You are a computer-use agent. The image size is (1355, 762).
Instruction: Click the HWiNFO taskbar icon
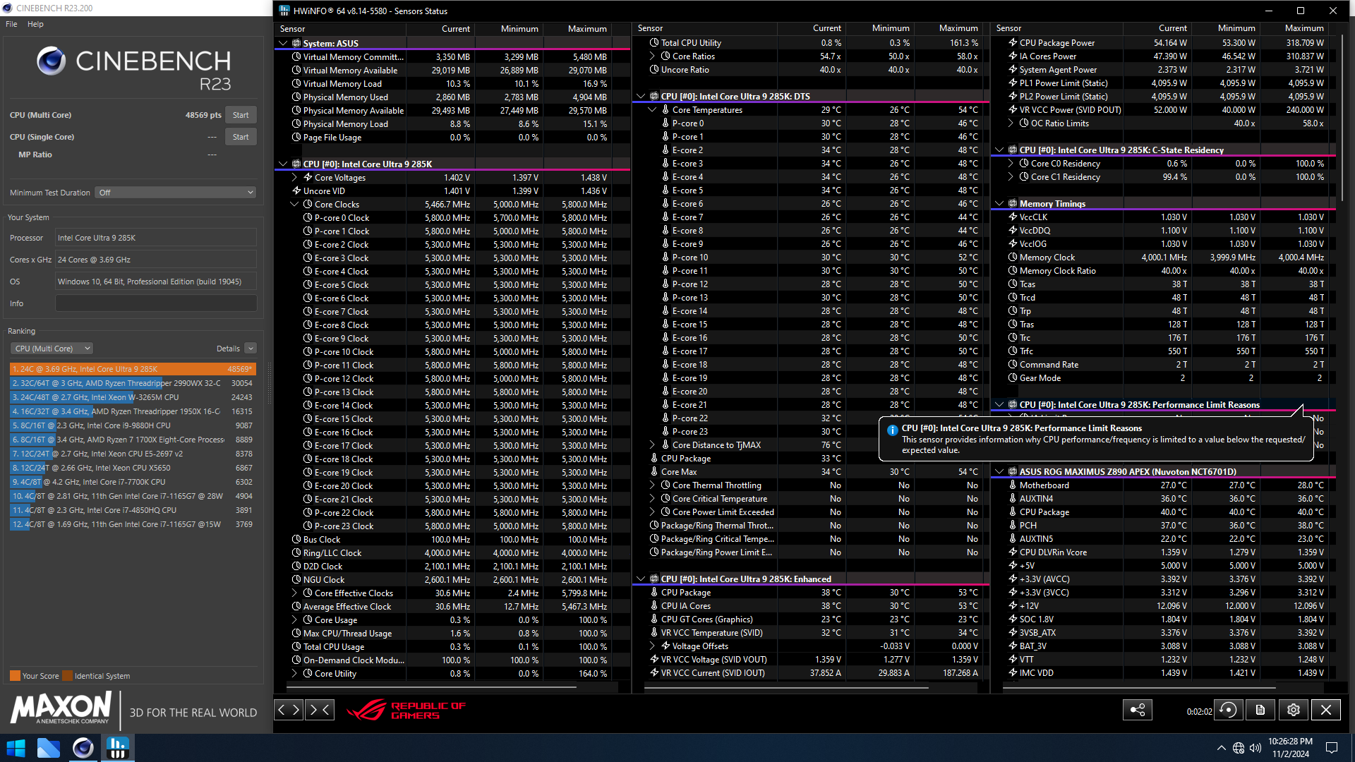[x=117, y=748]
